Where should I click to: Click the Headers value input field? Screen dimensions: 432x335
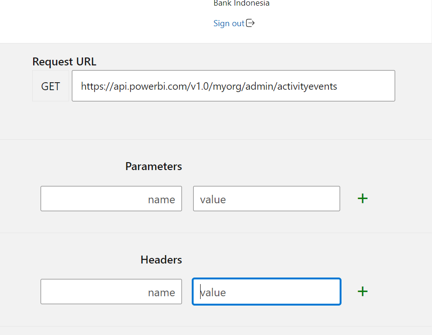(266, 292)
